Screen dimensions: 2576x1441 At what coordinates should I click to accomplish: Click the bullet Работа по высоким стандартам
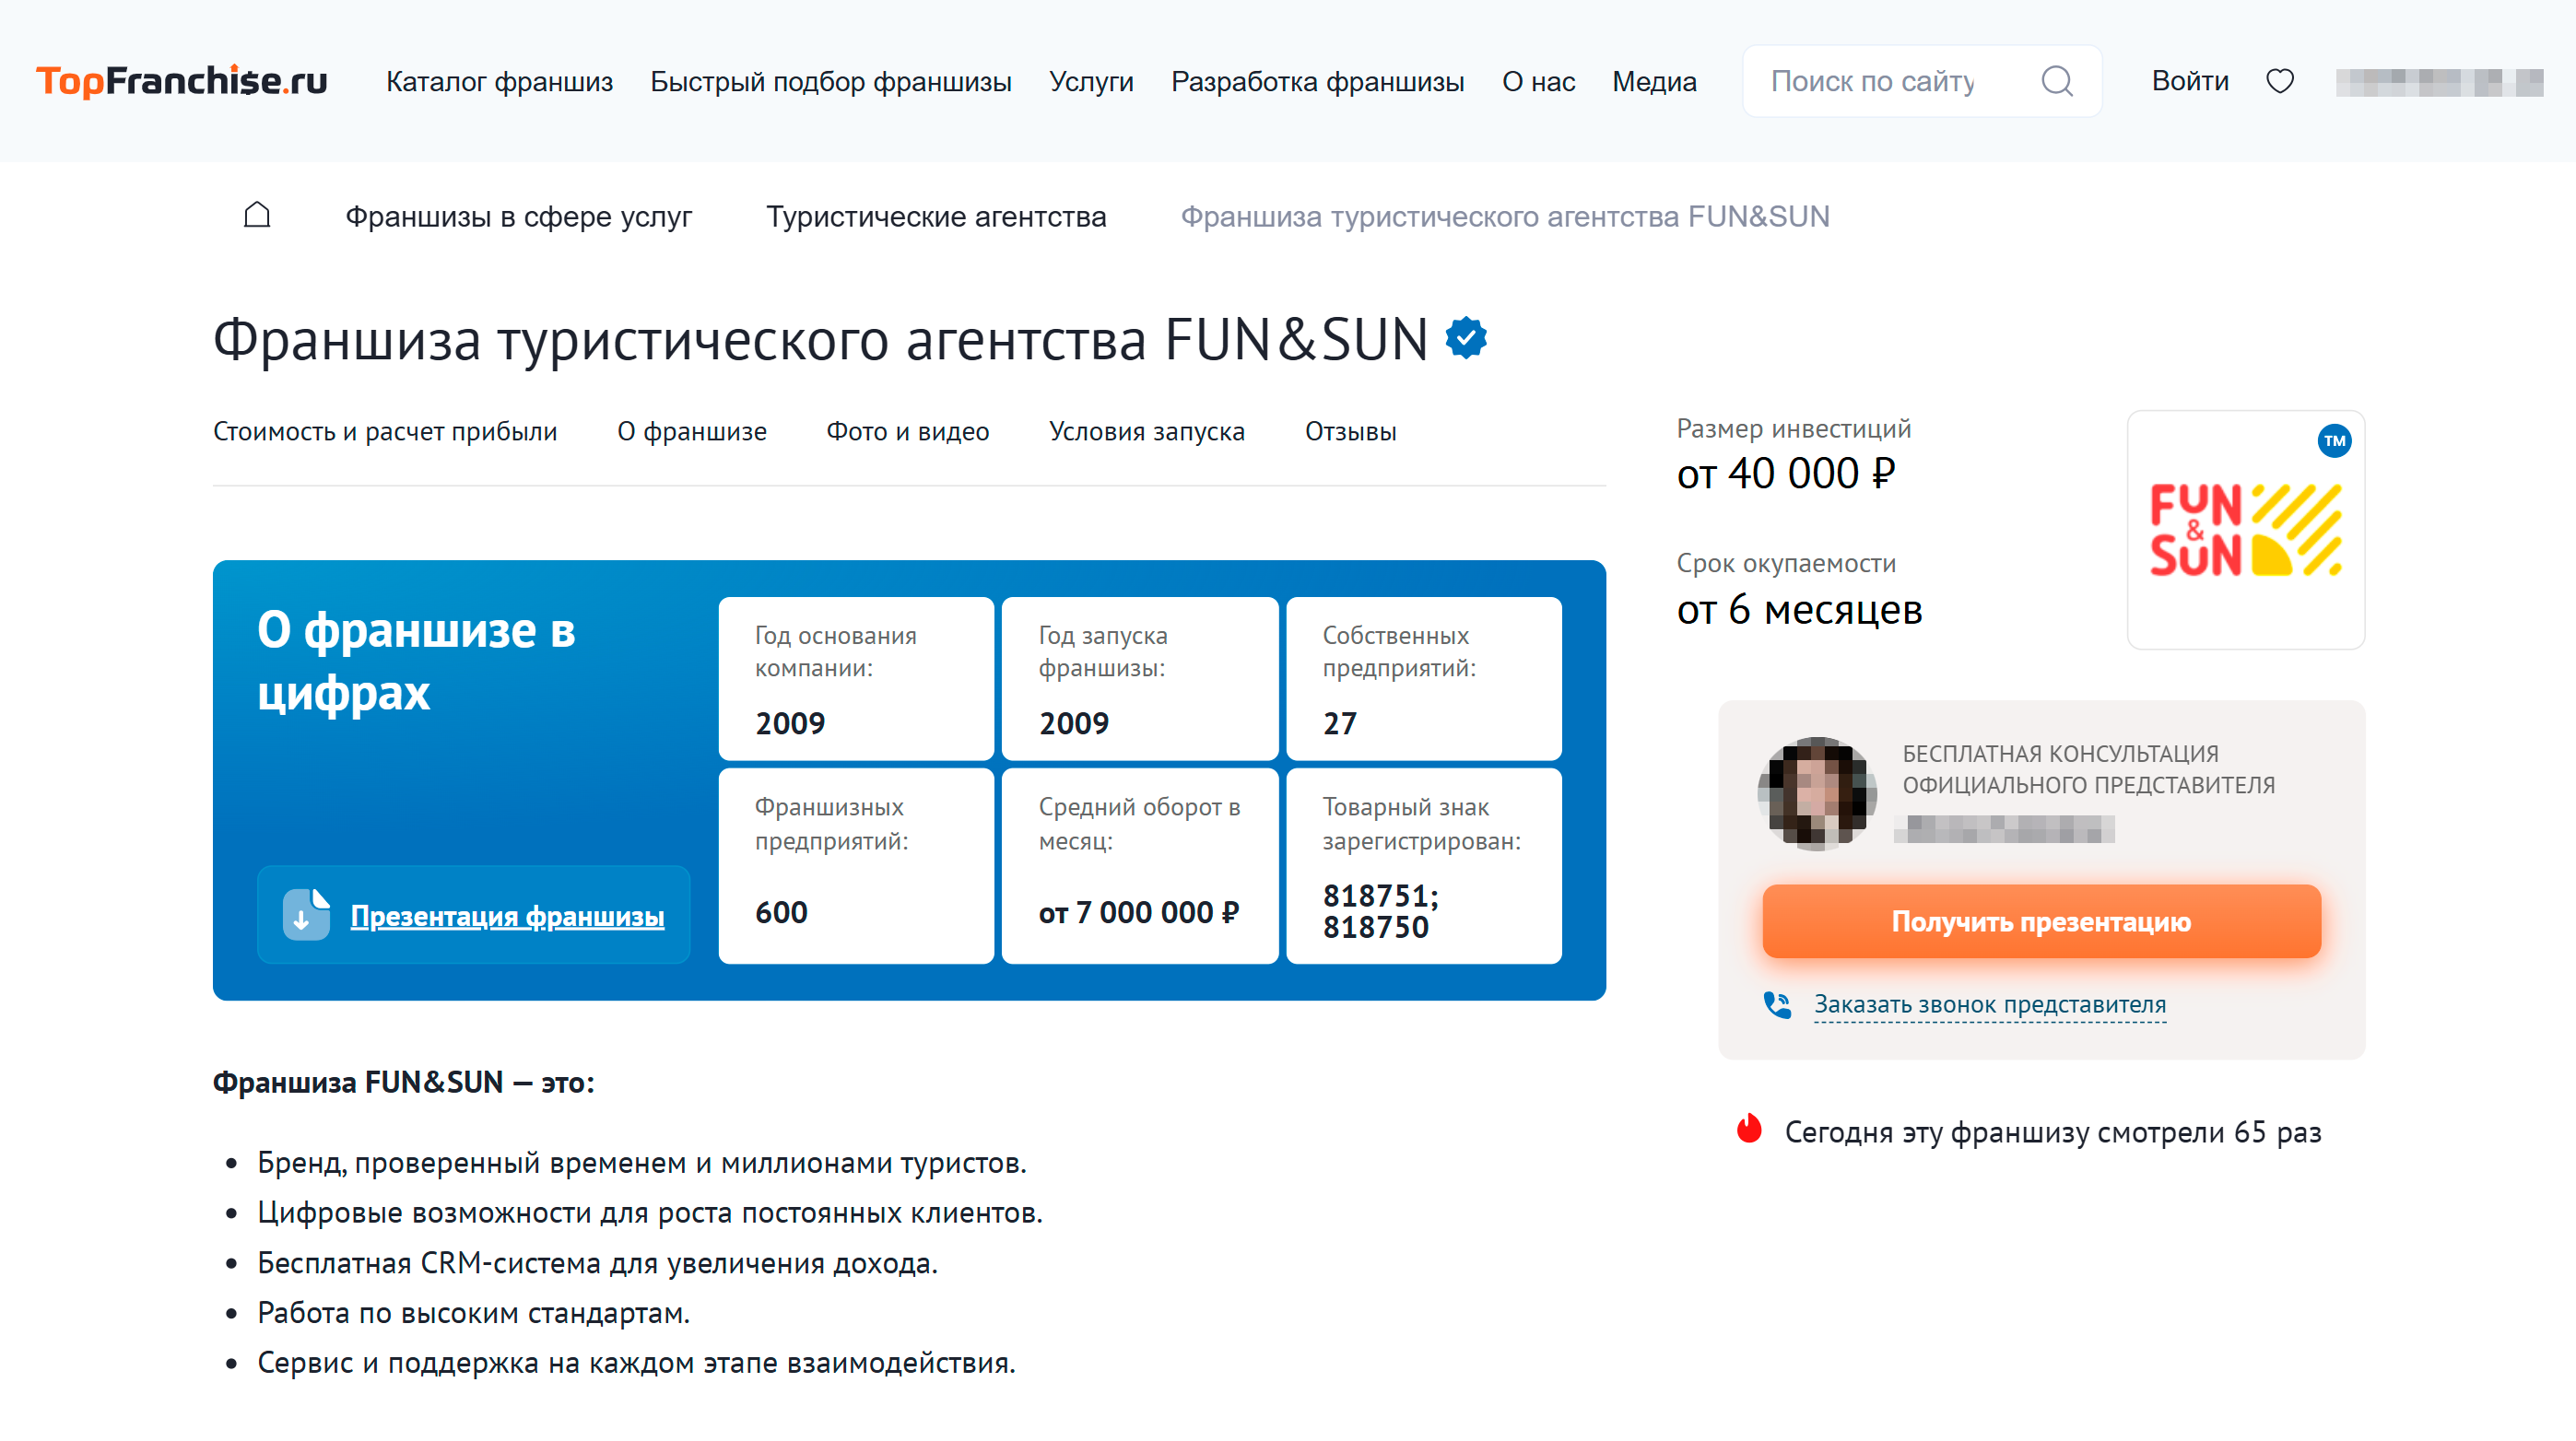coord(473,1313)
